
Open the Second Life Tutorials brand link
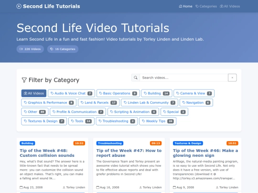point(48,6)
